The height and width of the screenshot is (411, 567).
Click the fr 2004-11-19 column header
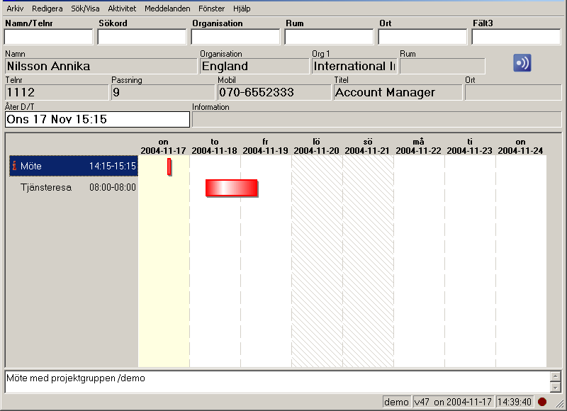[x=265, y=146]
